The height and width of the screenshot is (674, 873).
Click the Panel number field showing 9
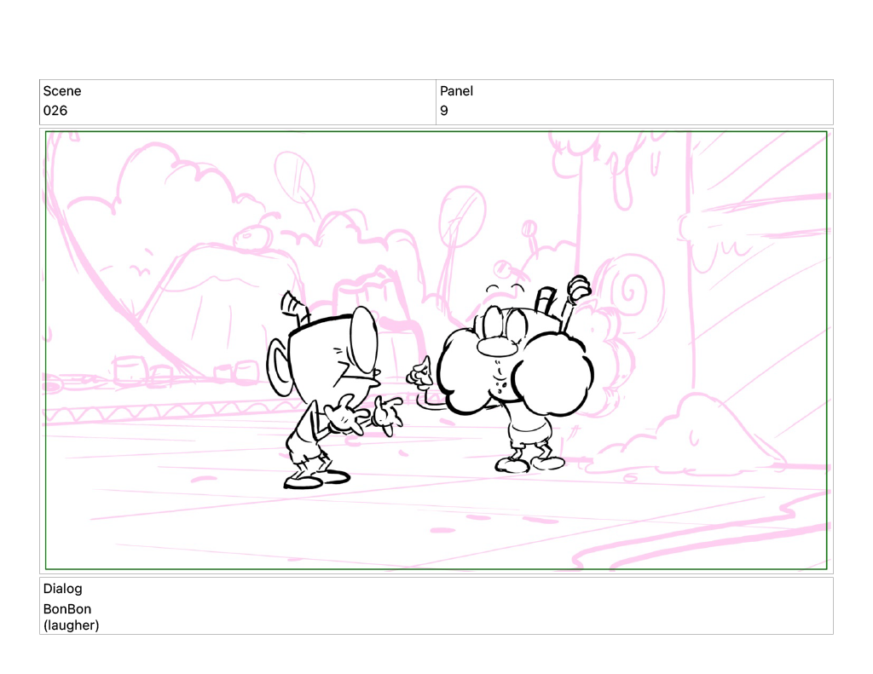444,111
